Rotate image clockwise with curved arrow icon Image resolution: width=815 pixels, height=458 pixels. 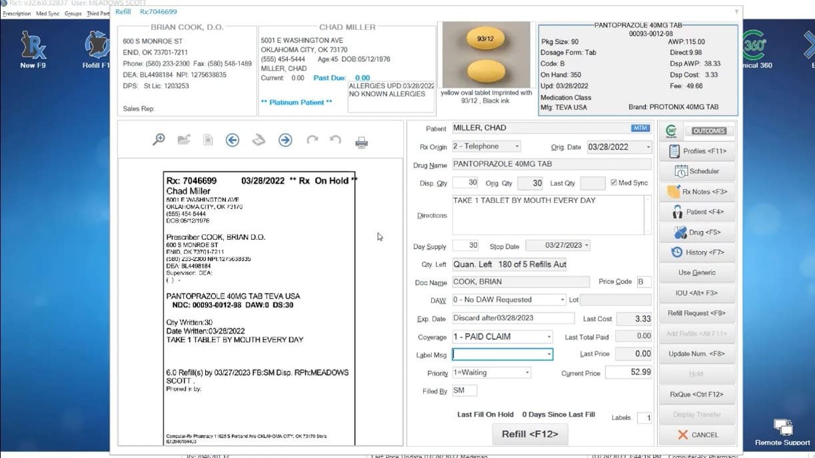pos(312,140)
